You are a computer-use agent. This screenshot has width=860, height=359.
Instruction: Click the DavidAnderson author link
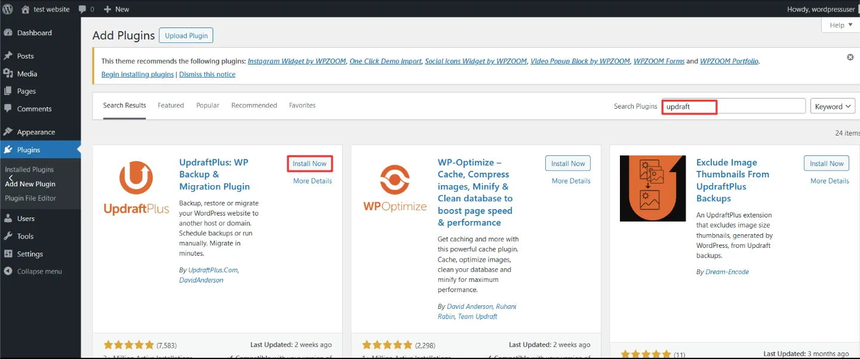tap(201, 280)
